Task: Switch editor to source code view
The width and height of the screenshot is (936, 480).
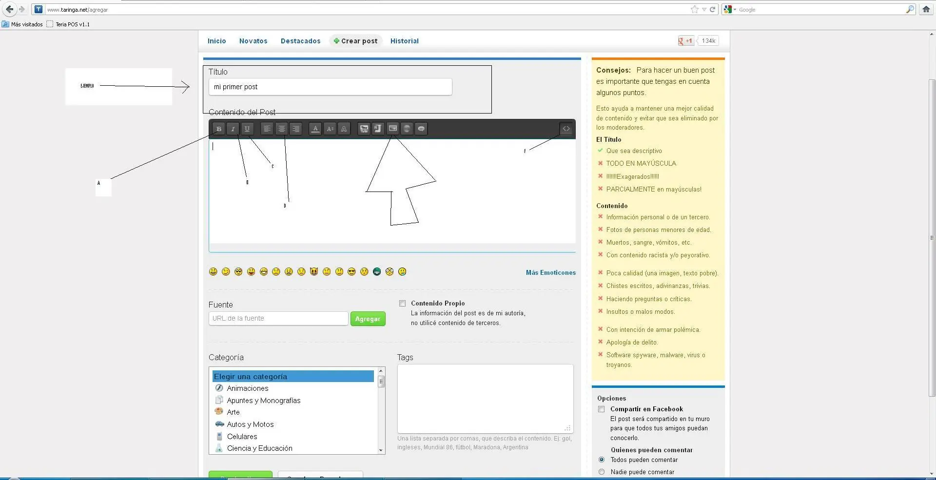Action: pyautogui.click(x=566, y=129)
